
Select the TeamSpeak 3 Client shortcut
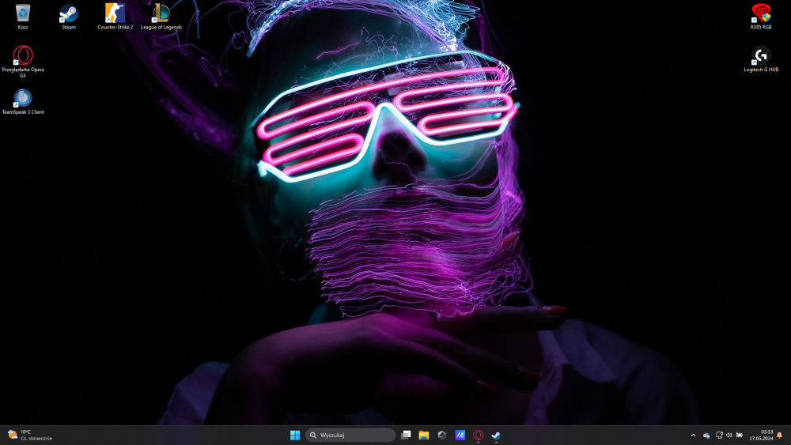pyautogui.click(x=23, y=102)
